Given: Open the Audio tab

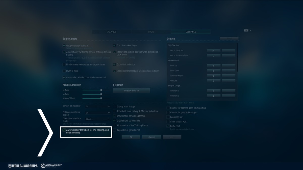Looking at the screenshot, I should pyautogui.click(x=151, y=32).
